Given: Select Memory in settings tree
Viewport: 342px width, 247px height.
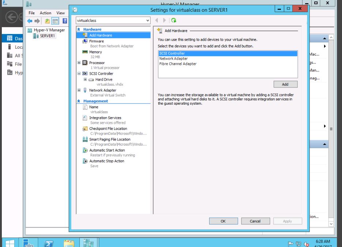Looking at the screenshot, I should tap(95, 52).
